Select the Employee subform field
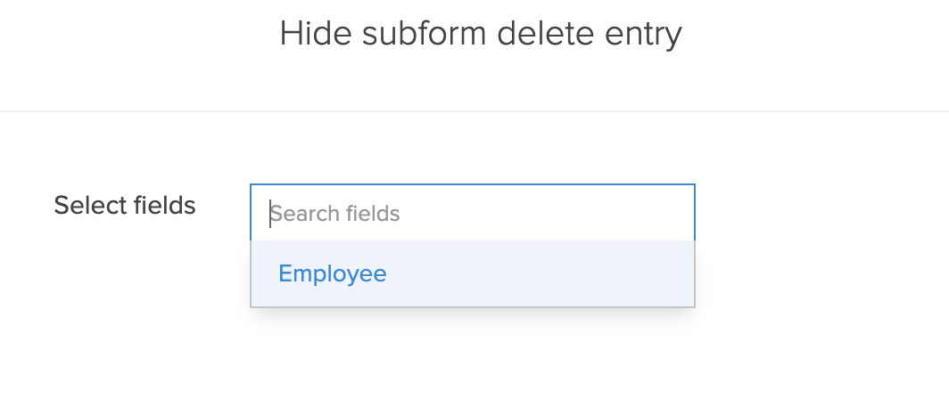The height and width of the screenshot is (399, 949). (333, 273)
